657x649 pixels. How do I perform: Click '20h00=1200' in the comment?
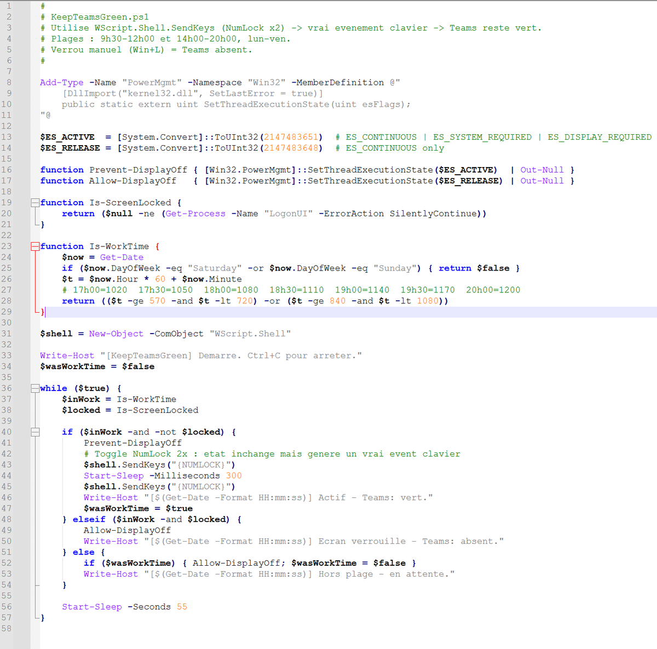click(x=493, y=290)
